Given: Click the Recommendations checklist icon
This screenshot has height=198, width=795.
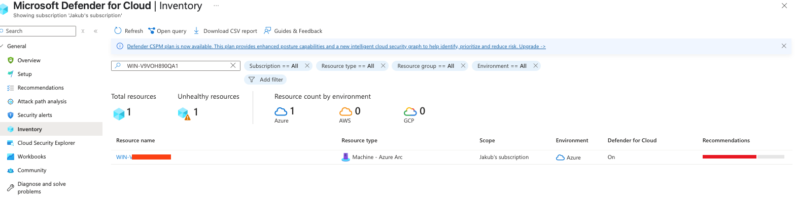Looking at the screenshot, I should click(x=10, y=88).
